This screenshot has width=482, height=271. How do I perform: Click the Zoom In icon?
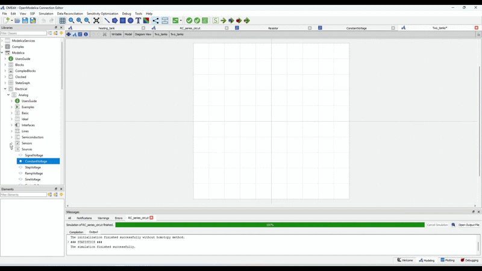[x=80, y=20]
